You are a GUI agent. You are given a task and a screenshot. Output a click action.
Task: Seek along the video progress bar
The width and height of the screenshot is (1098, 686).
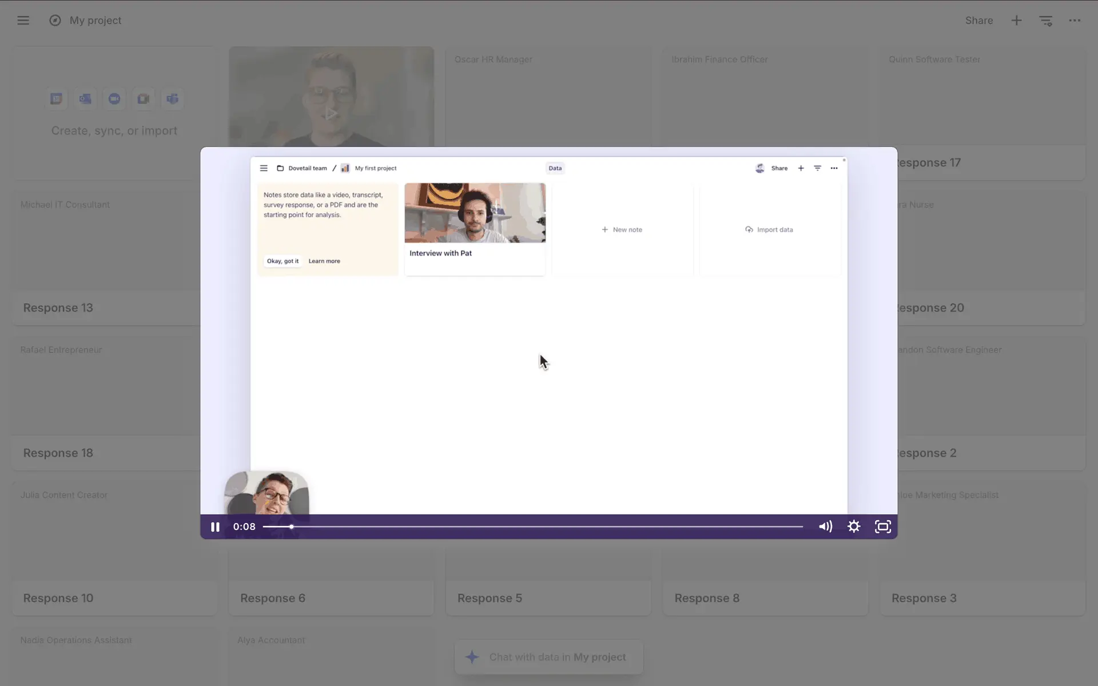tap(532, 527)
